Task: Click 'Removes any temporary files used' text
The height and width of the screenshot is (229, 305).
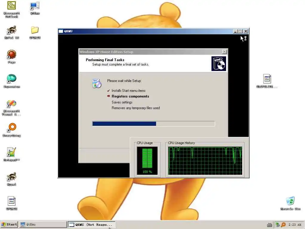Action: coord(136,108)
